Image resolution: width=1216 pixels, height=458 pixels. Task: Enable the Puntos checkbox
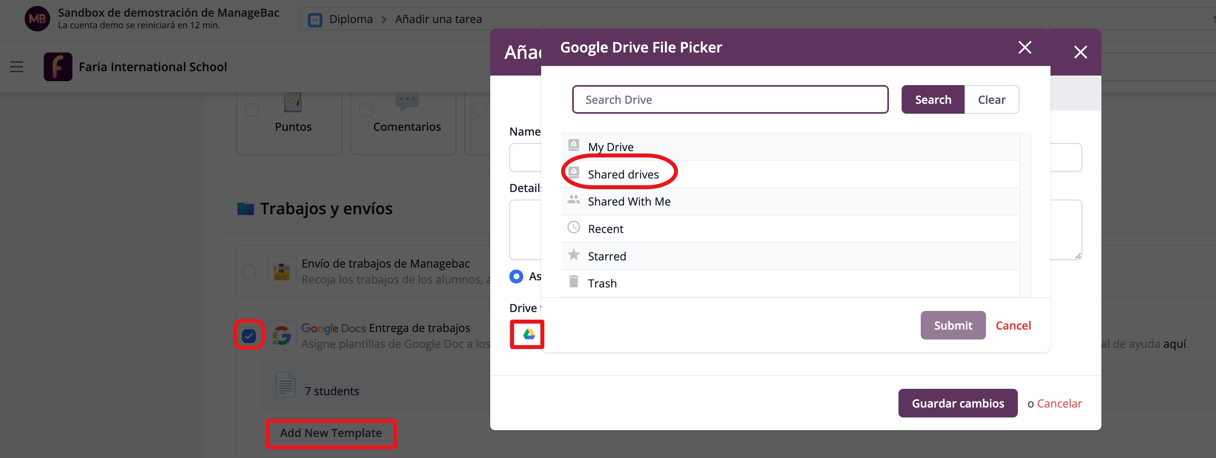coord(252,110)
